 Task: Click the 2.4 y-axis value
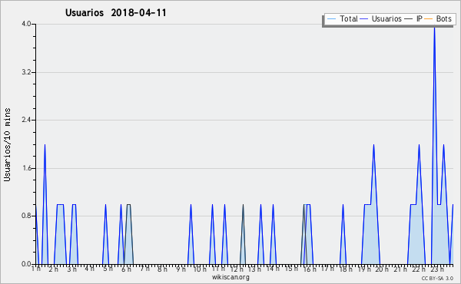pyautogui.click(x=26, y=120)
